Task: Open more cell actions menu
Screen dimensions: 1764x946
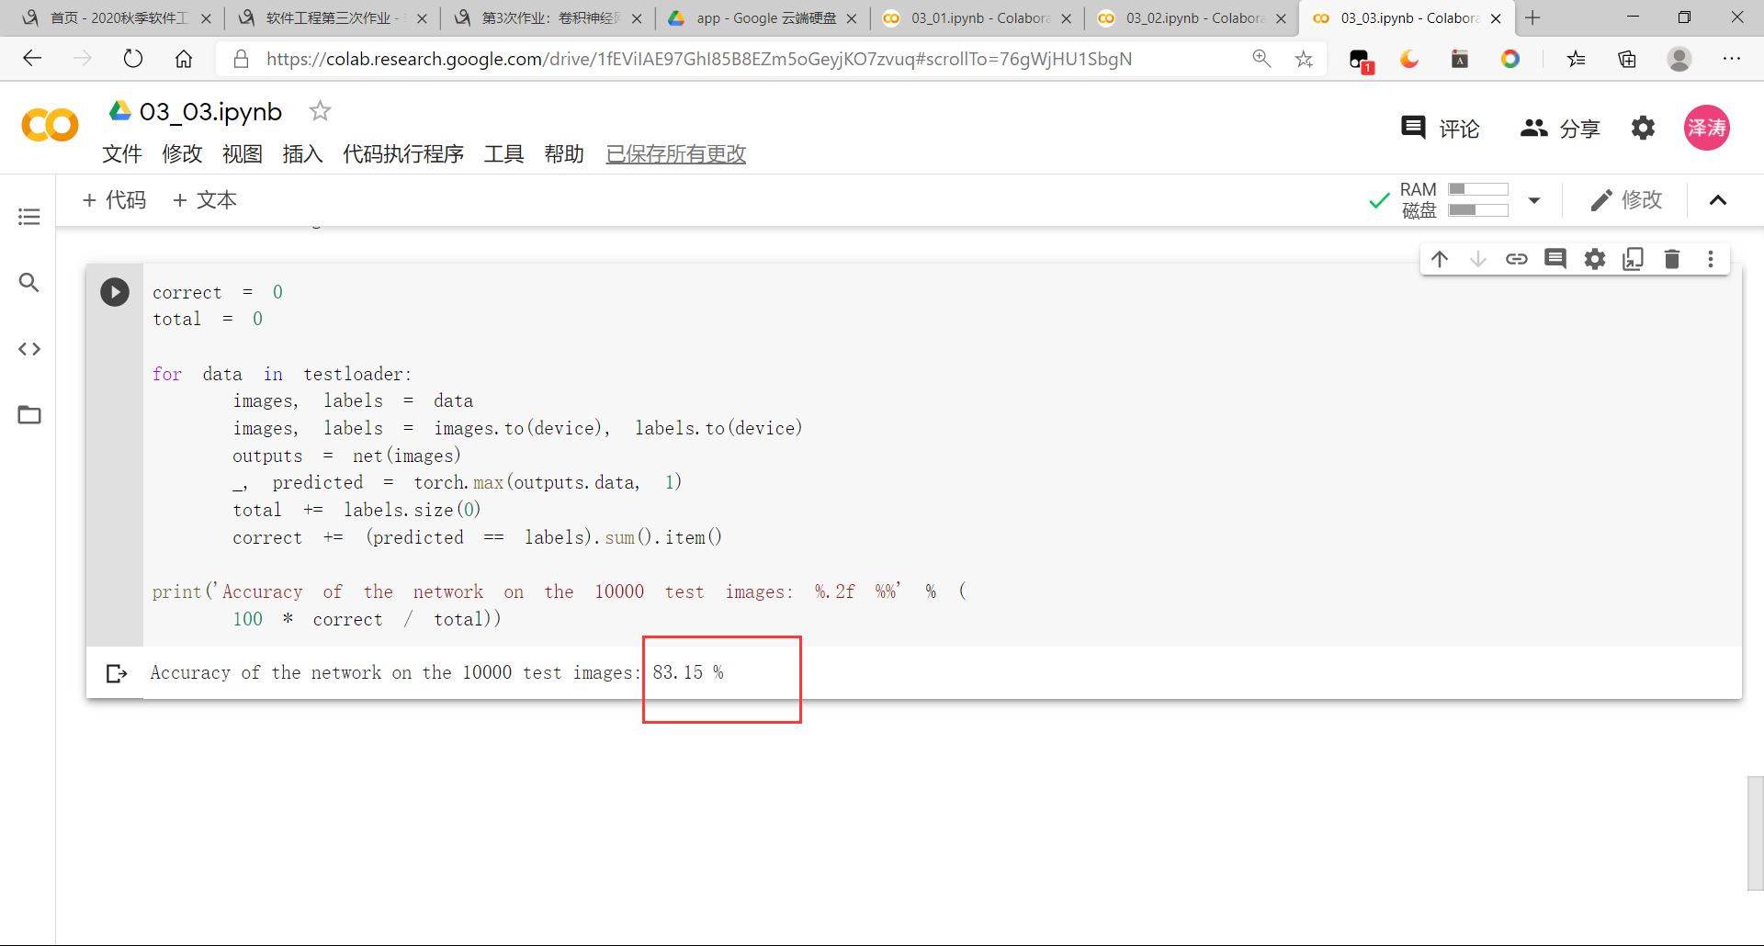Action: click(x=1711, y=259)
